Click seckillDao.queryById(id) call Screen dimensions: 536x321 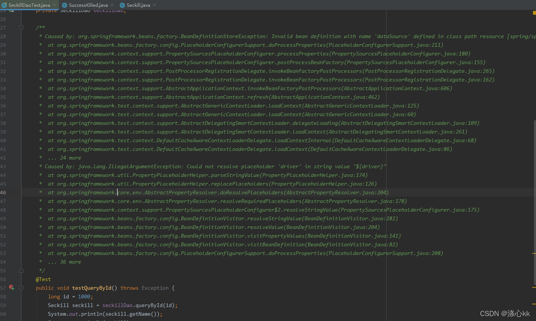coord(139,305)
